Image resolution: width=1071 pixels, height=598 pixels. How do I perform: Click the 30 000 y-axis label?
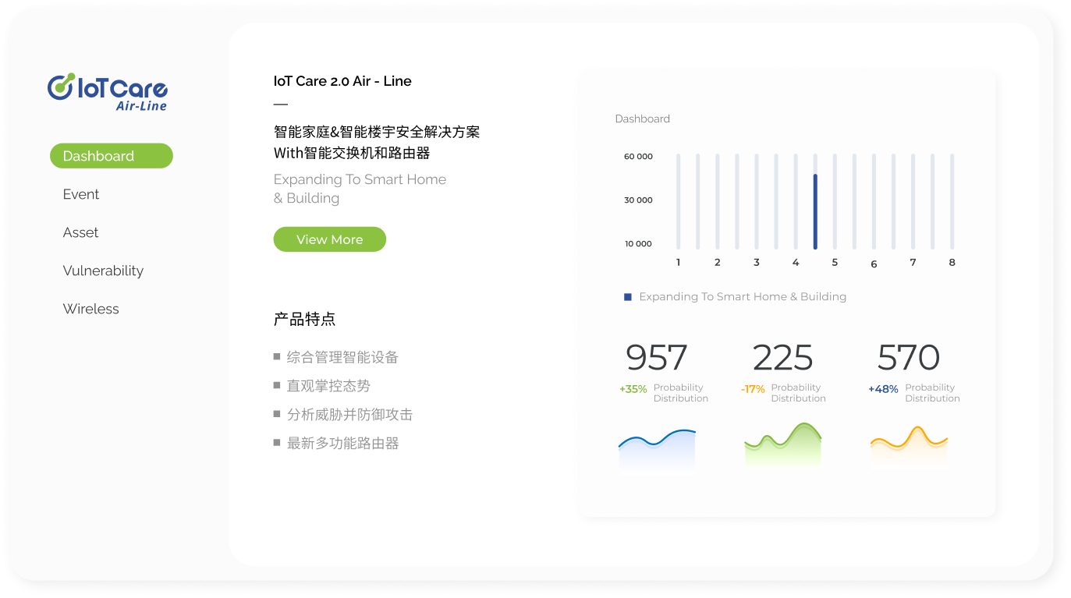tap(638, 200)
